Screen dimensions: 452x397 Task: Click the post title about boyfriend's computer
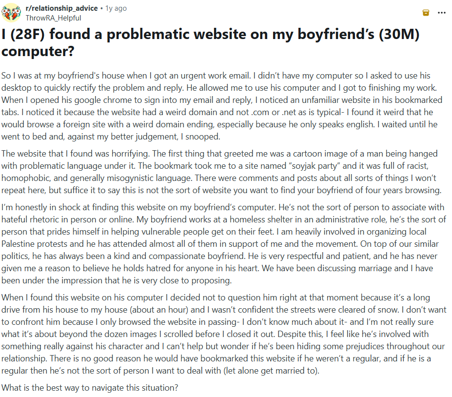pyautogui.click(x=211, y=42)
